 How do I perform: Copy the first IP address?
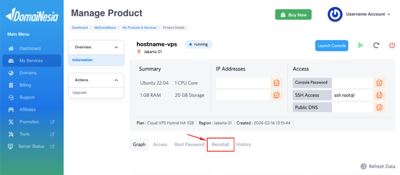pyautogui.click(x=277, y=83)
